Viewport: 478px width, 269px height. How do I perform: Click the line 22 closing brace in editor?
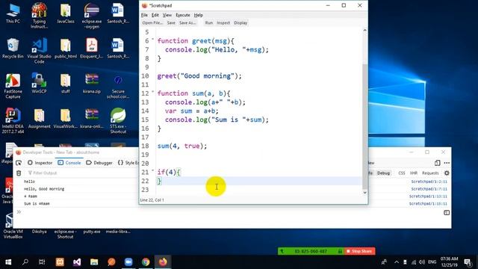pyautogui.click(x=159, y=181)
